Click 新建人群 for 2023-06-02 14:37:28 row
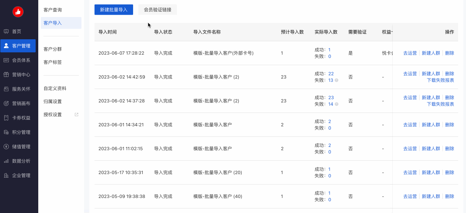 [431, 98]
